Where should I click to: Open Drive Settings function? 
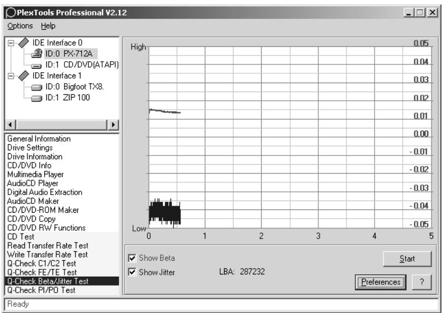pyautogui.click(x=30, y=148)
